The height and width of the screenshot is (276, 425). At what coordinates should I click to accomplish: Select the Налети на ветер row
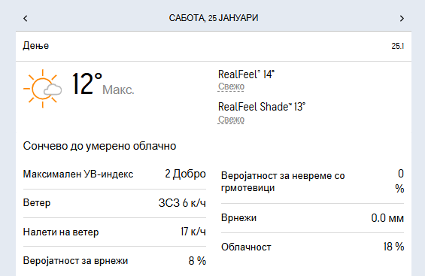(114, 232)
